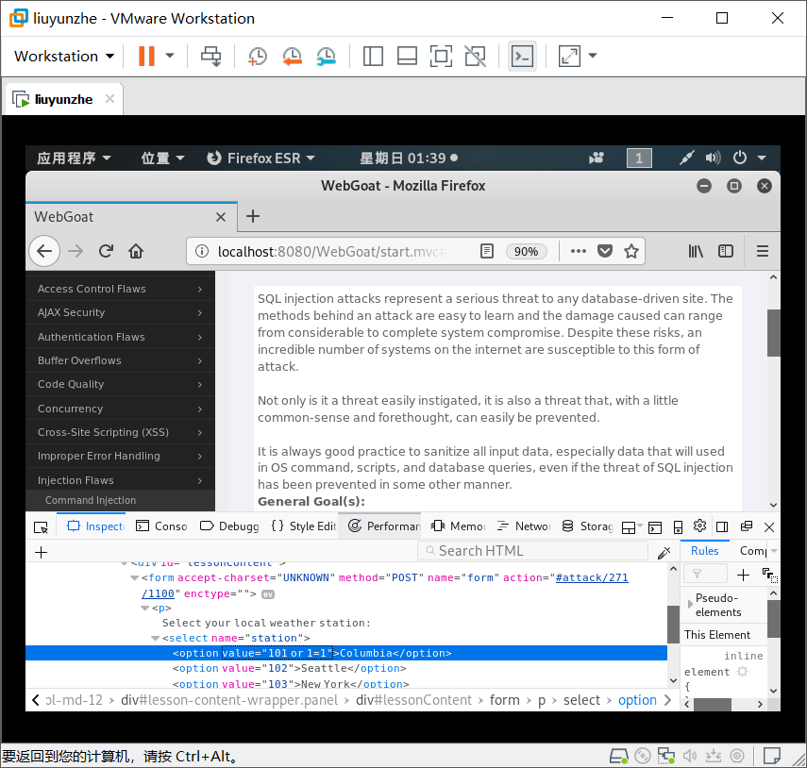Viewport: 807px width, 768px height.
Task: Open the 位置 places menu
Action: click(162, 158)
